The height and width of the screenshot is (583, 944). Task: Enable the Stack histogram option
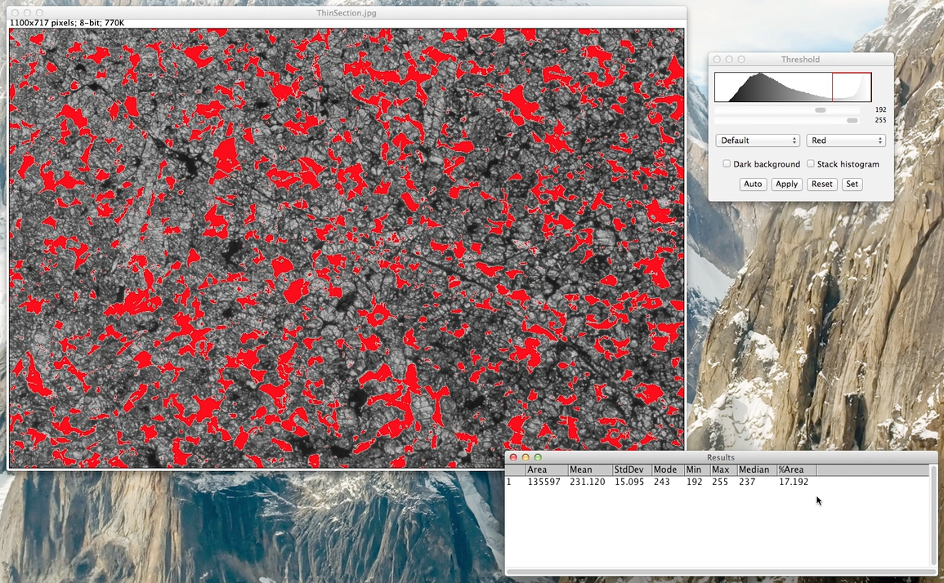pyautogui.click(x=811, y=163)
